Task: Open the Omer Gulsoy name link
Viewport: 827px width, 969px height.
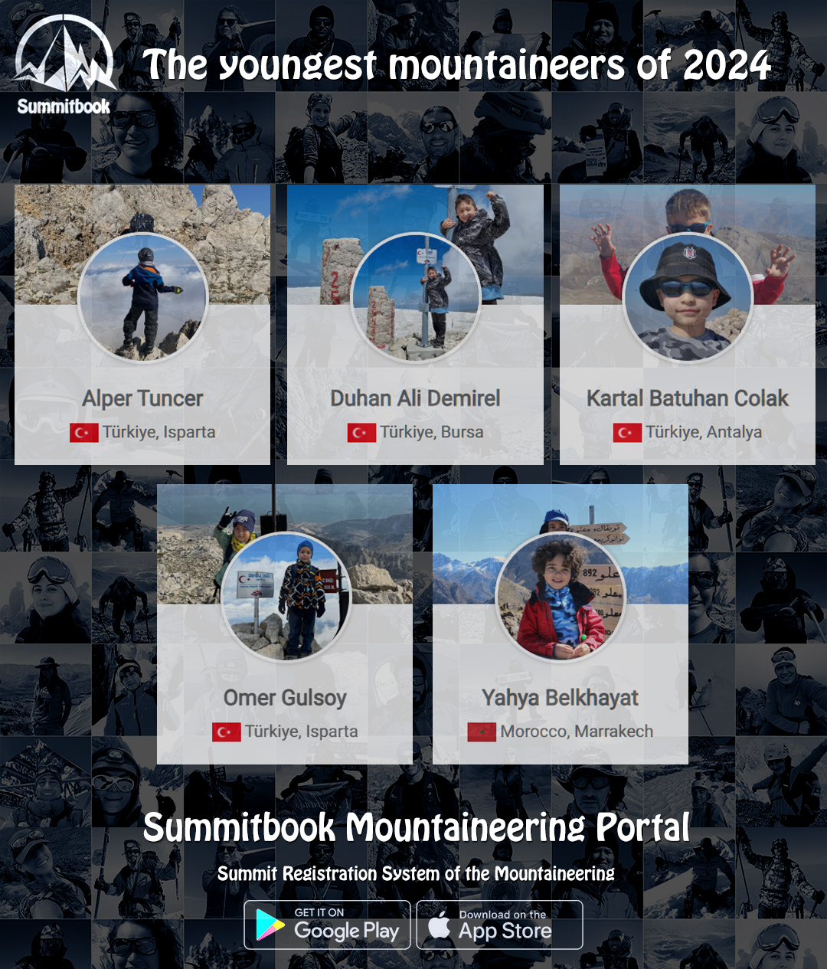Action: tap(285, 698)
